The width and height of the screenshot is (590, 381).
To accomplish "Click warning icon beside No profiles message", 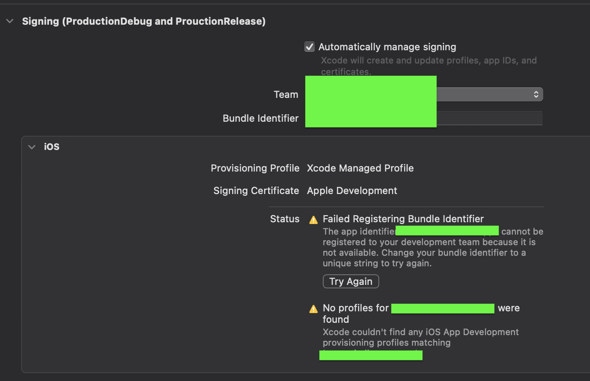I will 314,309.
